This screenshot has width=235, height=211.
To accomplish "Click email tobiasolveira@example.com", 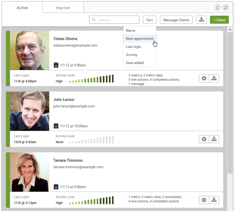I will point(75,45).
